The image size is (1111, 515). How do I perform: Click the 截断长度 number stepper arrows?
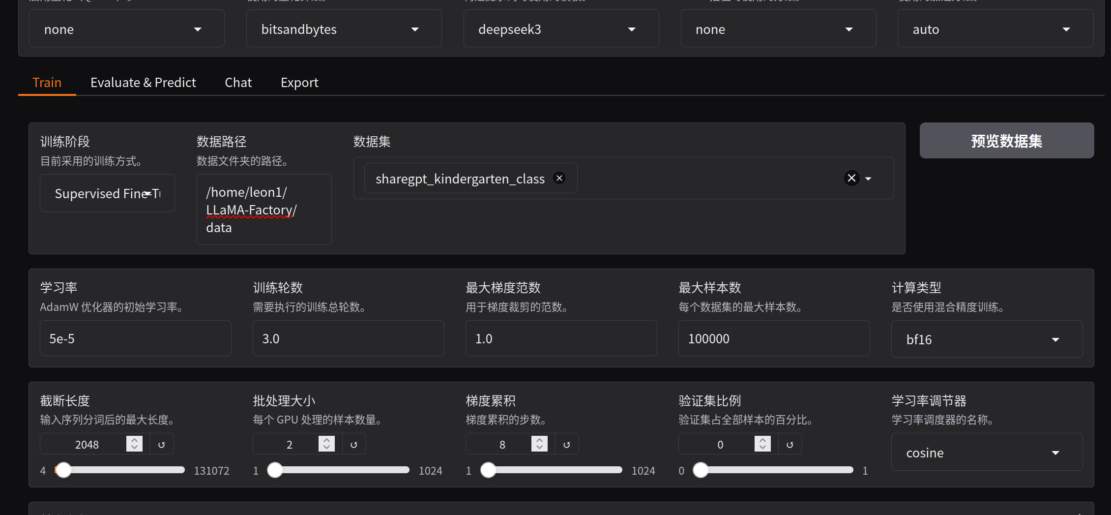tap(134, 444)
